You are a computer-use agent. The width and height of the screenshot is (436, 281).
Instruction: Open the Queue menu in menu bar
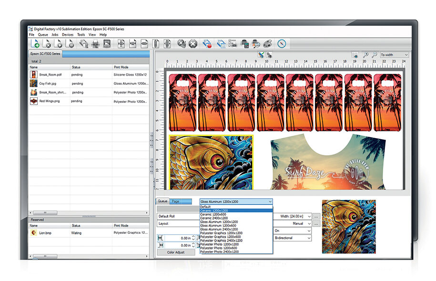(43, 35)
